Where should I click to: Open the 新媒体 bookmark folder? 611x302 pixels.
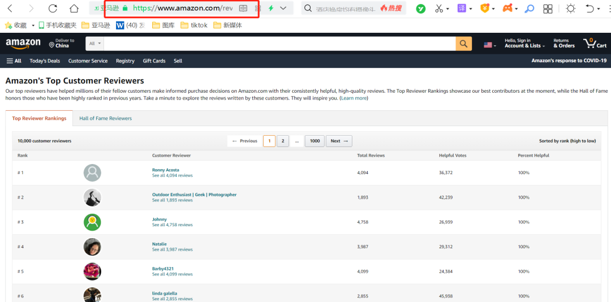tap(227, 25)
